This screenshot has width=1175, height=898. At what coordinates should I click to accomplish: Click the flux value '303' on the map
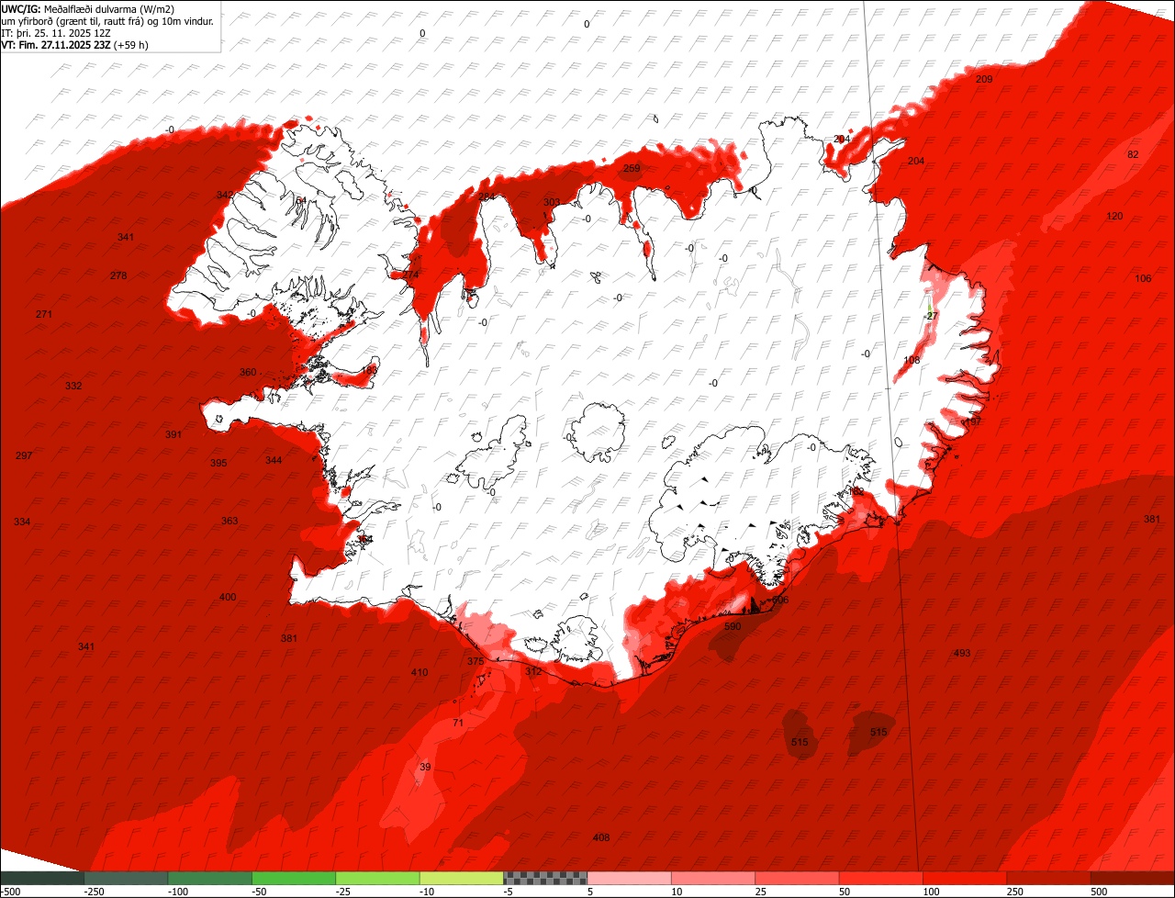pyautogui.click(x=552, y=202)
